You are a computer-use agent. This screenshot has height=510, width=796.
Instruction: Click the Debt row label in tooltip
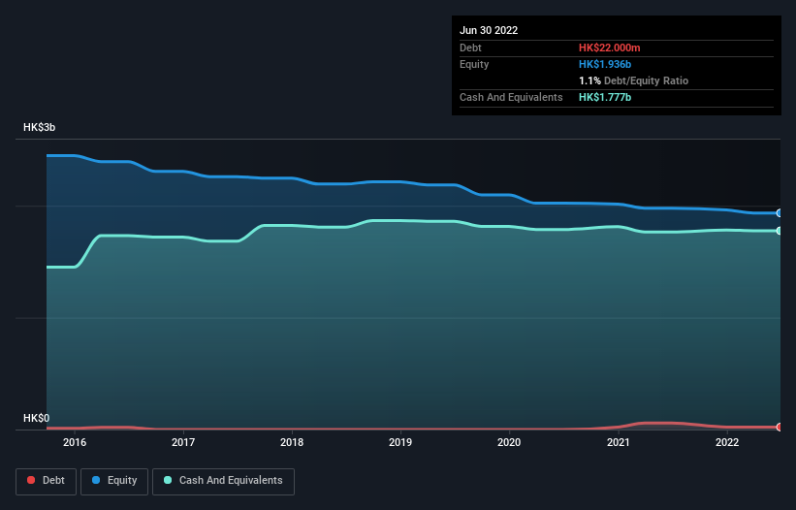tap(470, 48)
